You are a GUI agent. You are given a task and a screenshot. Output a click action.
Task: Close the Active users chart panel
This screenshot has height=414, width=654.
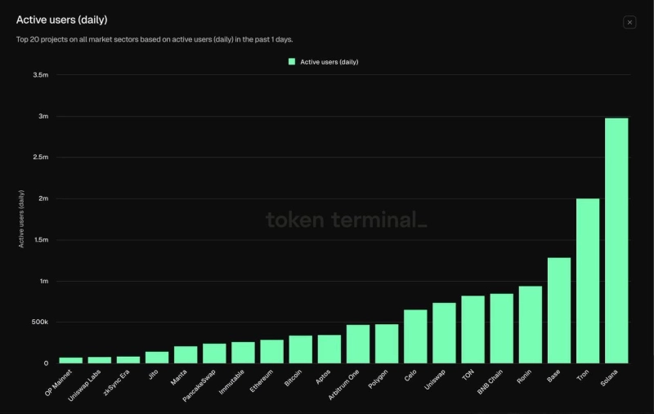(x=629, y=22)
